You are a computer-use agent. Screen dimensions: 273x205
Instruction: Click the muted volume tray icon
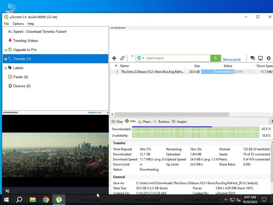[238, 200]
